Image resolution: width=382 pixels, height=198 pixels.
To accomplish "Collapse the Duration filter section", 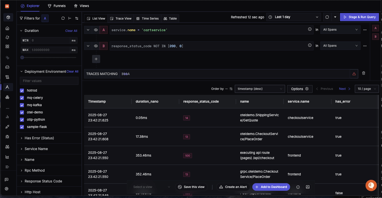I will click(21, 31).
